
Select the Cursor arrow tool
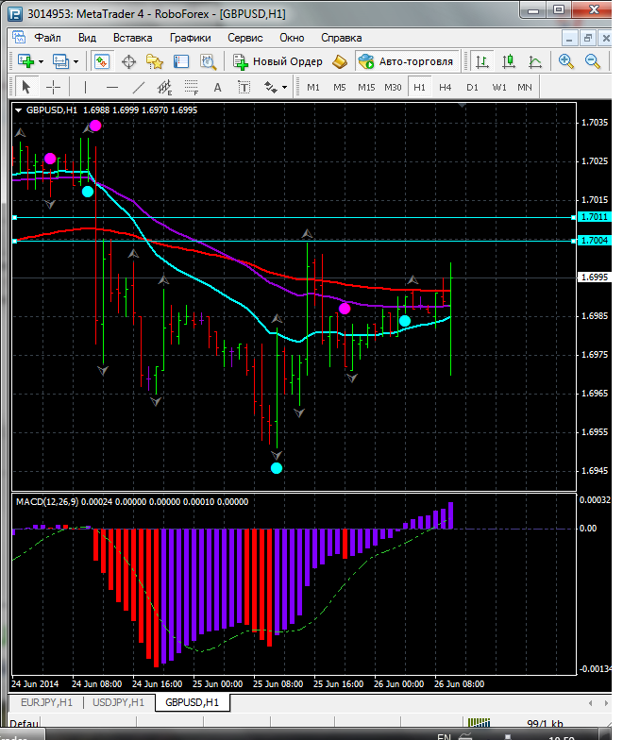(26, 87)
